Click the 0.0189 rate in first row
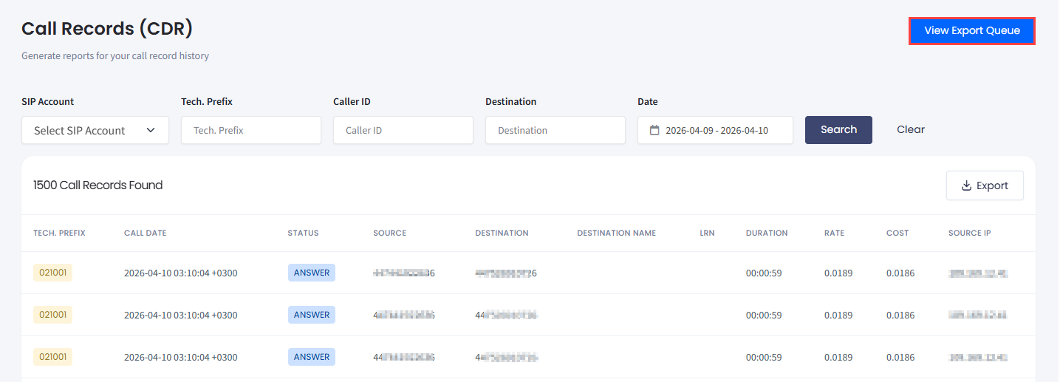 click(838, 273)
